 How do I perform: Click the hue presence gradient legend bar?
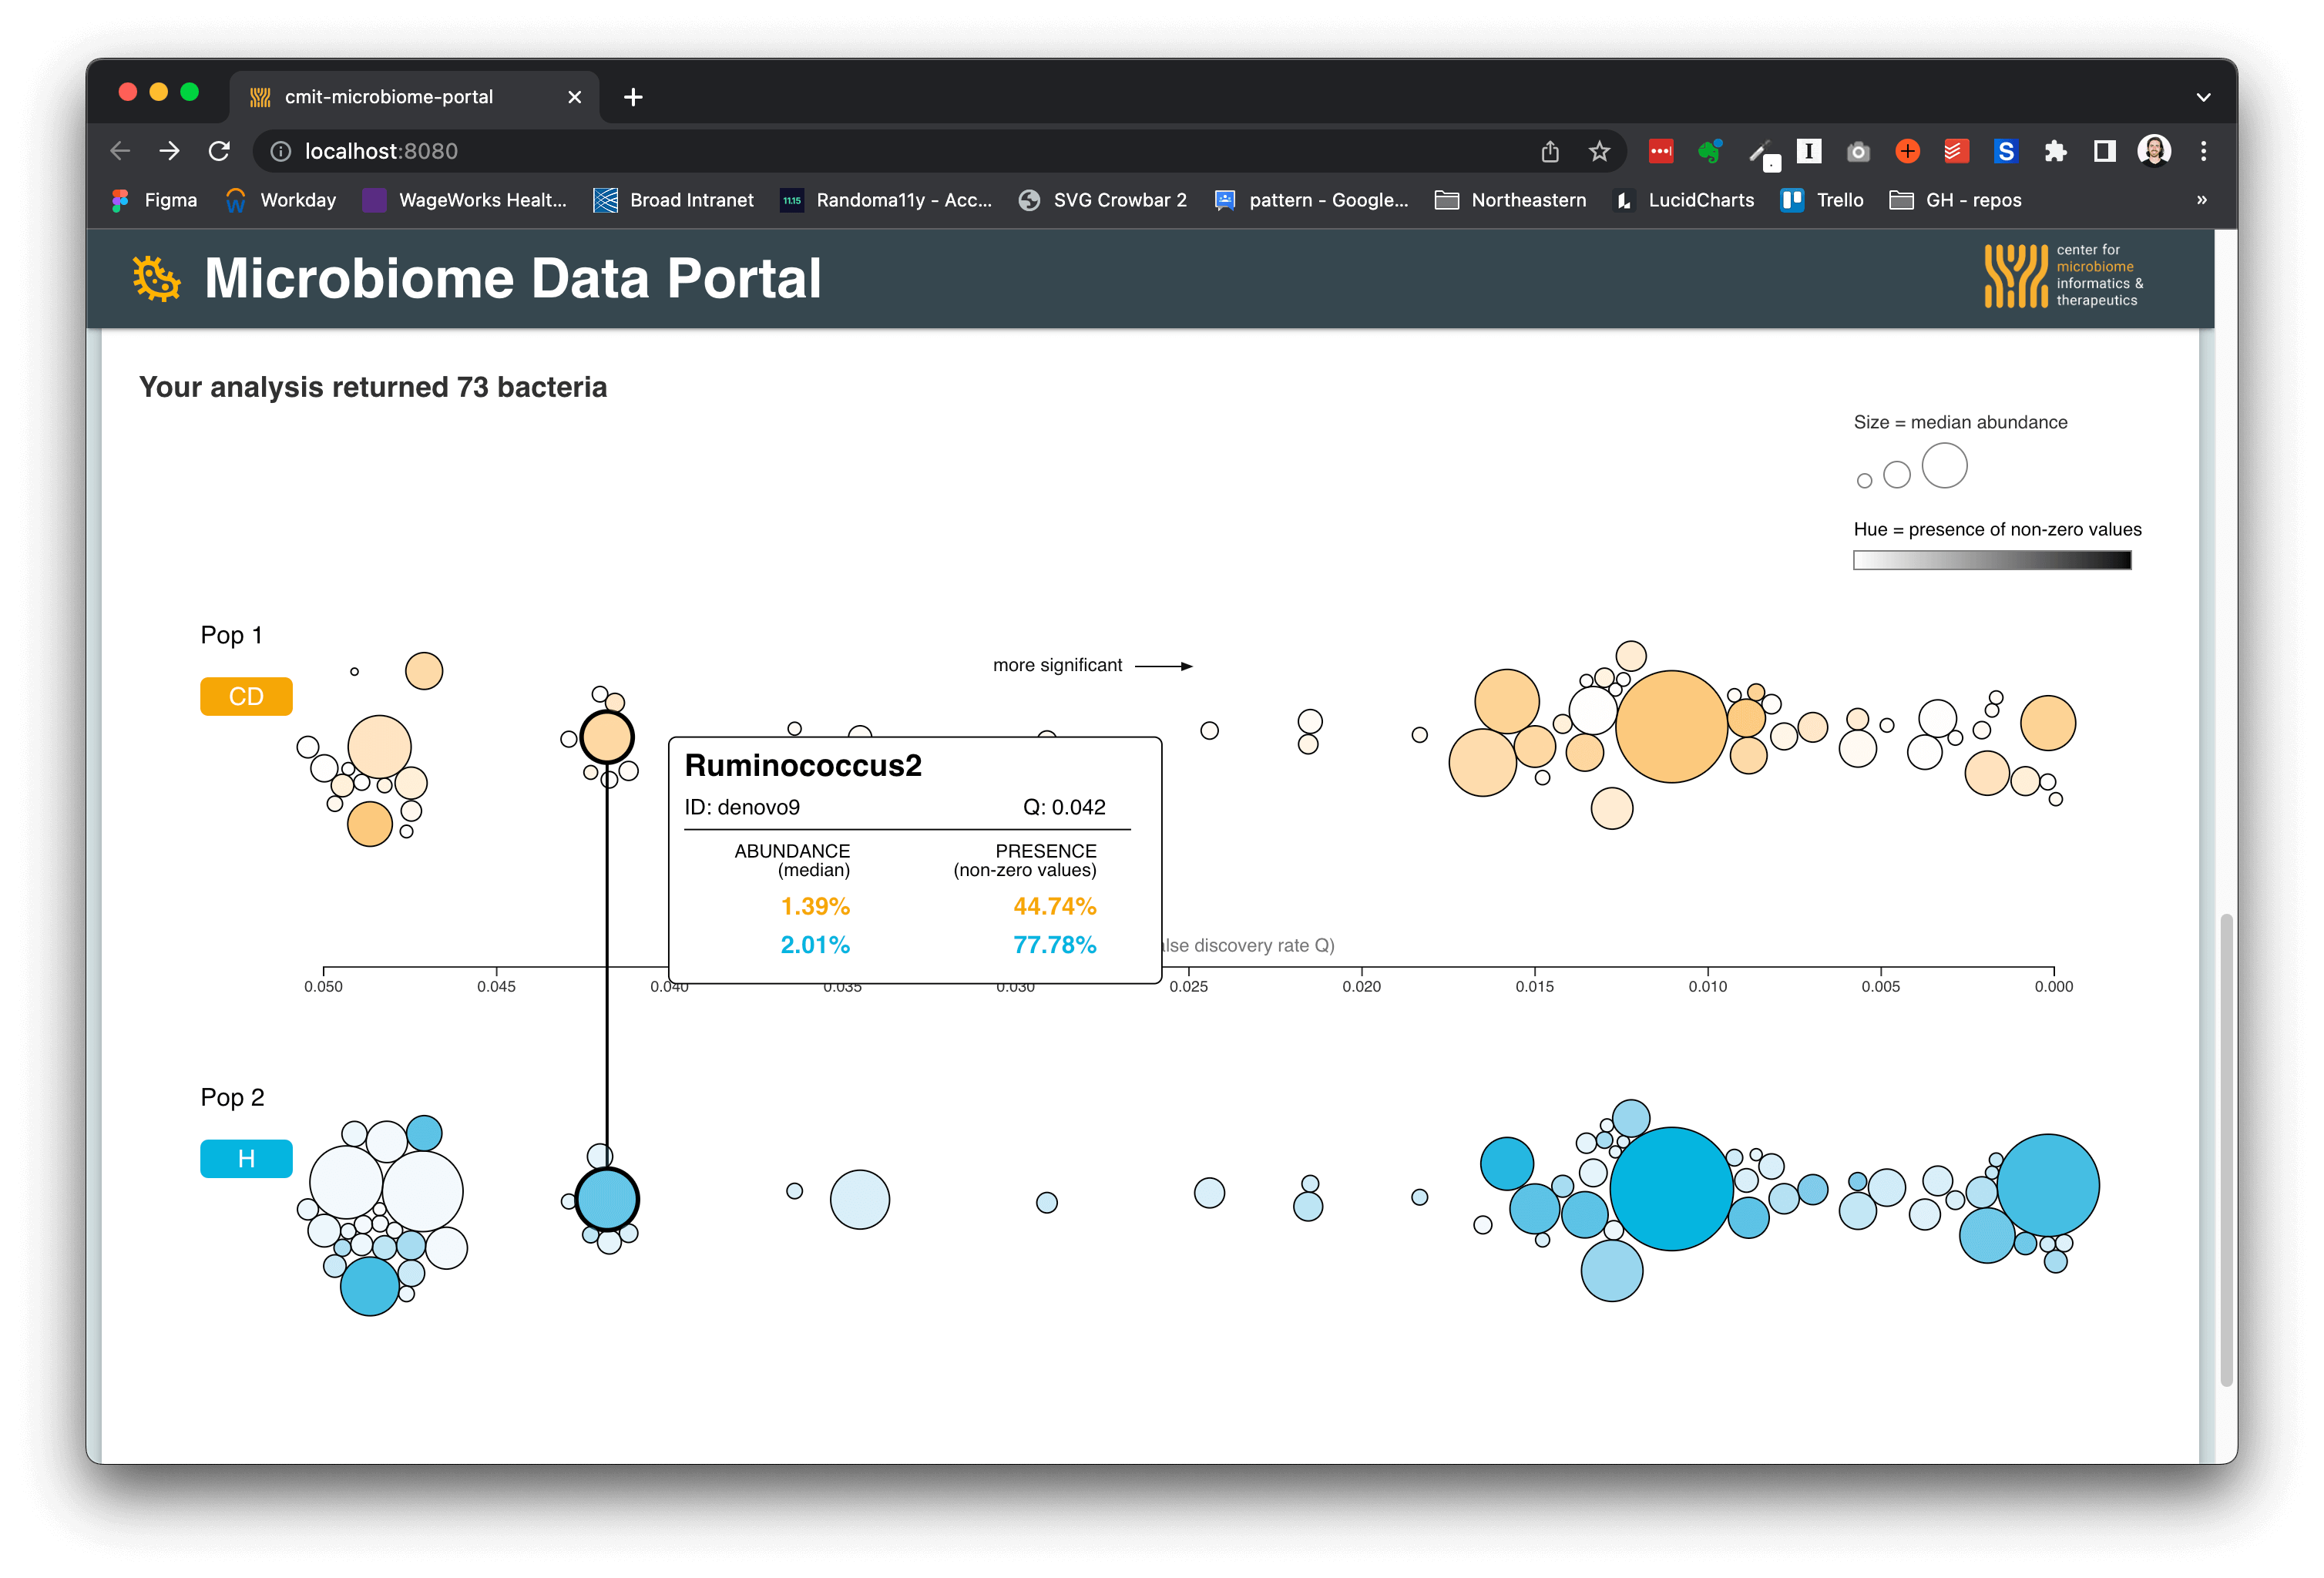(x=1992, y=560)
